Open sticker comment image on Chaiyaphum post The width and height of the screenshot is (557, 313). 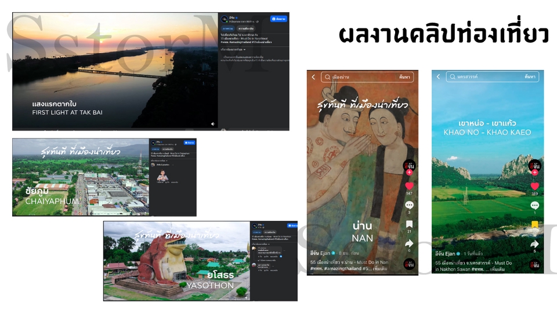(162, 175)
